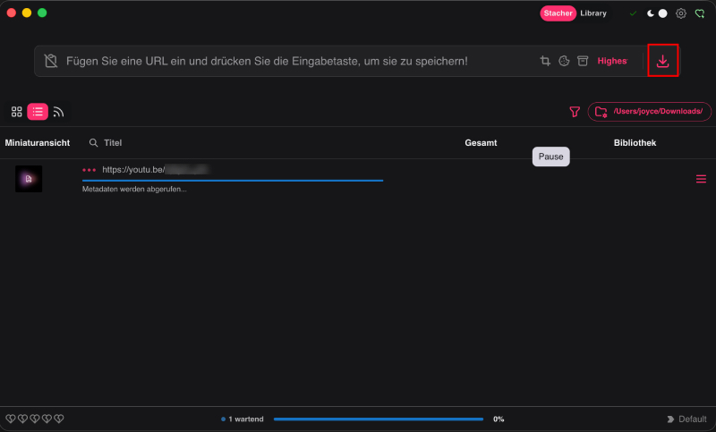Click the 0% progress value
Image resolution: width=716 pixels, height=432 pixels.
click(499, 419)
